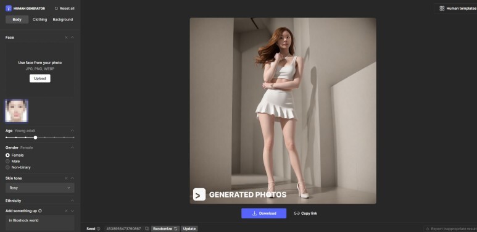The image size is (477, 232).
Task: Copy the seed with the copy icon
Action: 147,229
